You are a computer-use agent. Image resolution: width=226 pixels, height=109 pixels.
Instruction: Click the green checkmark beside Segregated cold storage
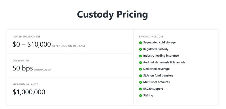tap(140, 43)
